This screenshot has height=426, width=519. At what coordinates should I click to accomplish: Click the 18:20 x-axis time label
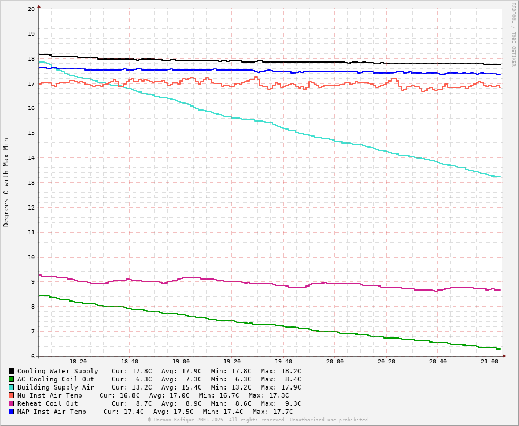[78, 362]
